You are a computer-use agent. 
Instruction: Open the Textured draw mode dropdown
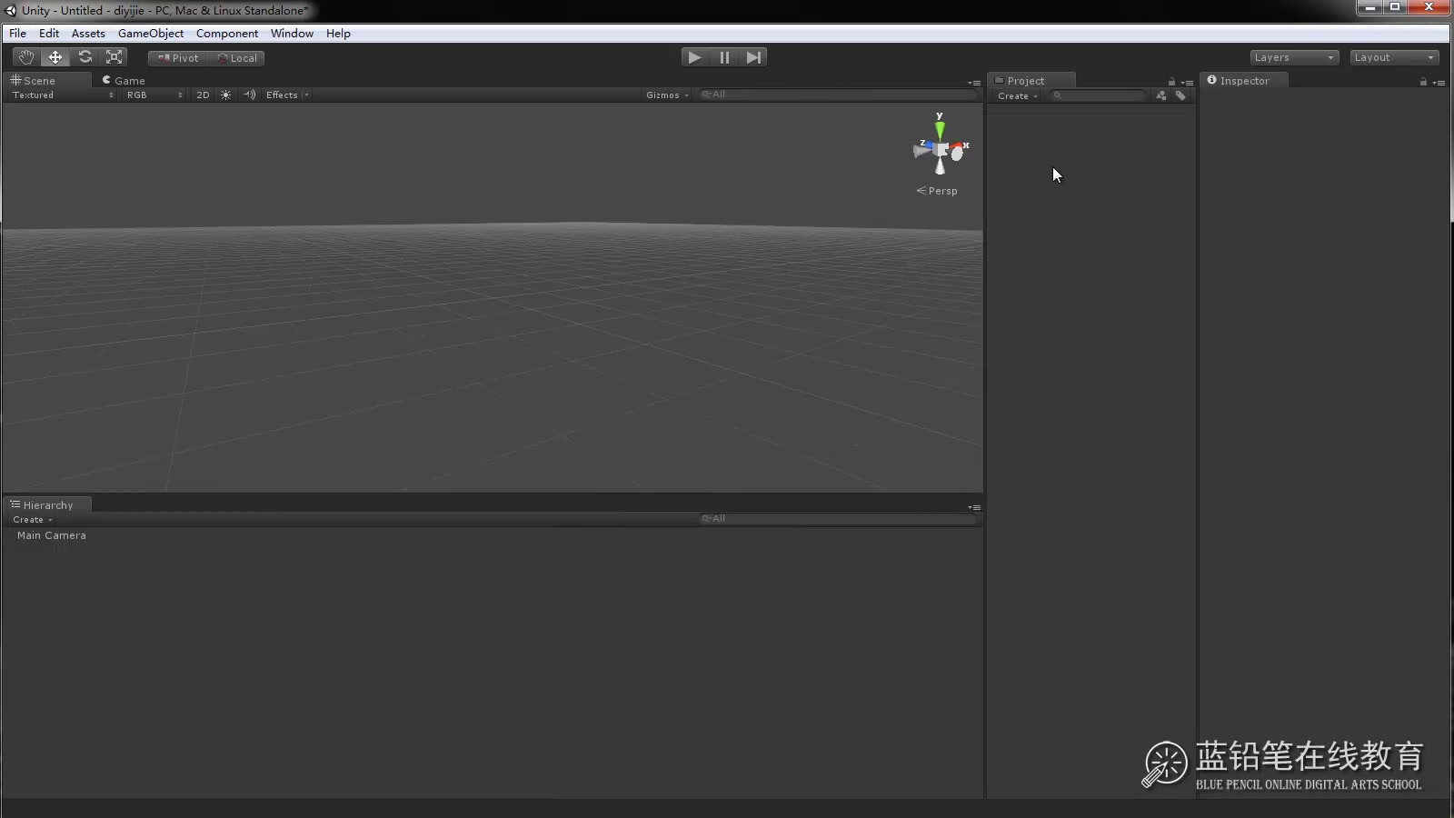point(55,95)
